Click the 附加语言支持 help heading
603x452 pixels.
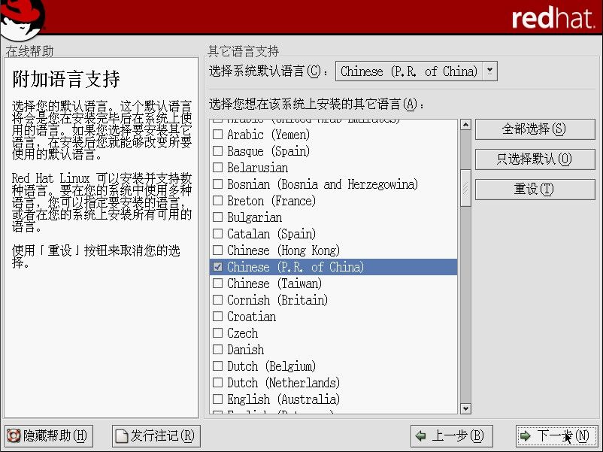(66, 79)
